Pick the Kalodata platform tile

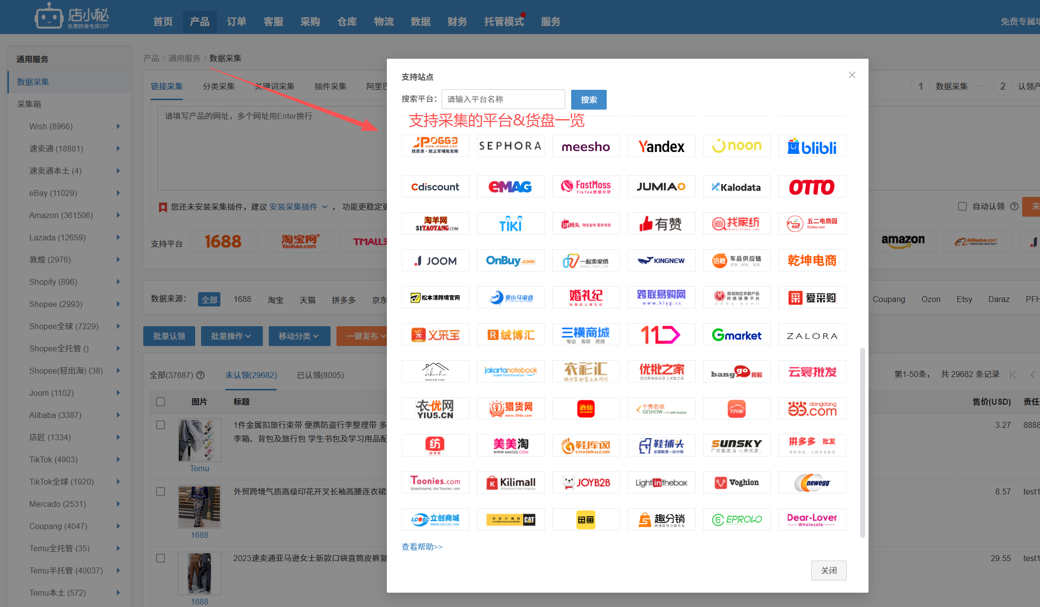coord(737,187)
